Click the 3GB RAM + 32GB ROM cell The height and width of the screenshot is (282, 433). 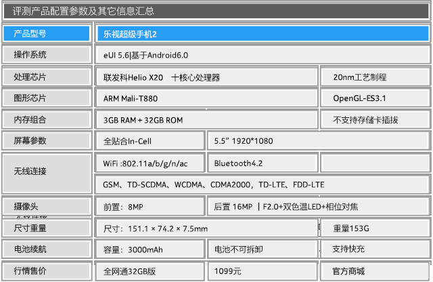[x=206, y=120]
